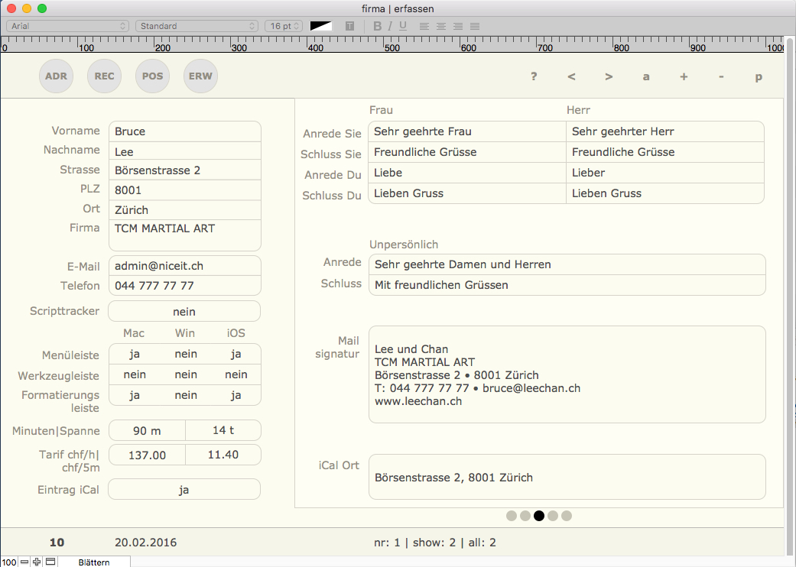Image resolution: width=796 pixels, height=567 pixels.
Task: Go to previous record arrow
Action: (x=571, y=76)
